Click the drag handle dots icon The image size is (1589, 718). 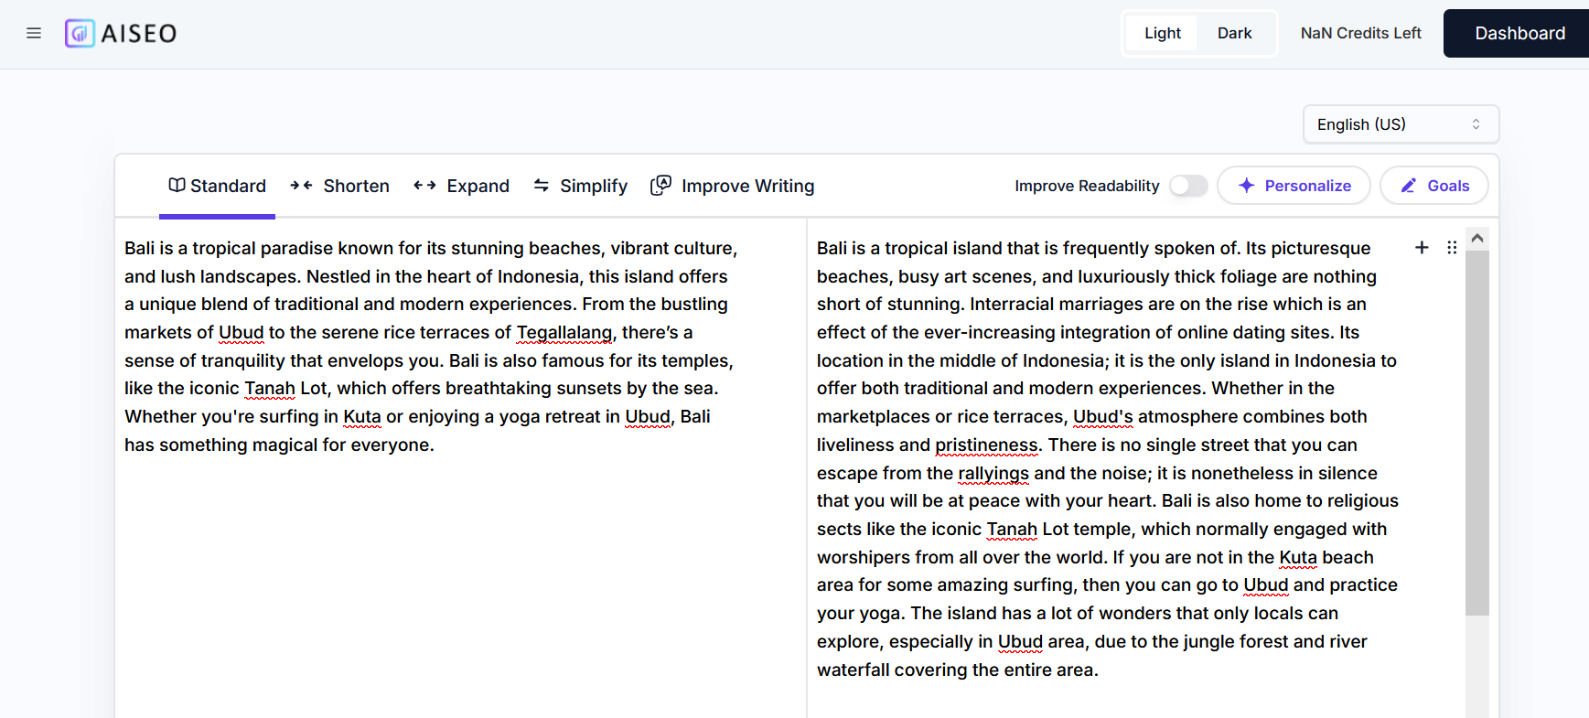pos(1452,248)
